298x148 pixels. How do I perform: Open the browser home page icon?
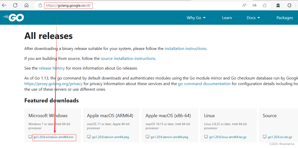[26, 5]
